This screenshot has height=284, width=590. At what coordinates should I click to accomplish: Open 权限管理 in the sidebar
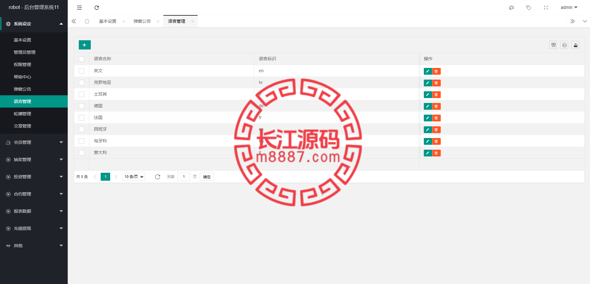pyautogui.click(x=34, y=65)
